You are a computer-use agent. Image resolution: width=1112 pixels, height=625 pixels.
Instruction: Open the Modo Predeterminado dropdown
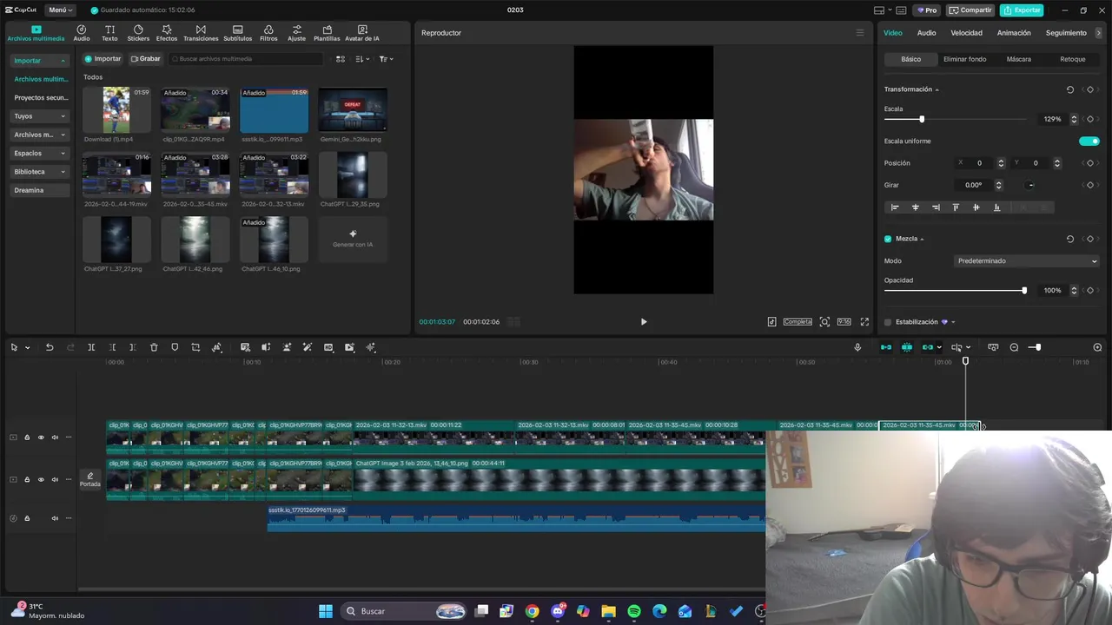tap(1027, 260)
